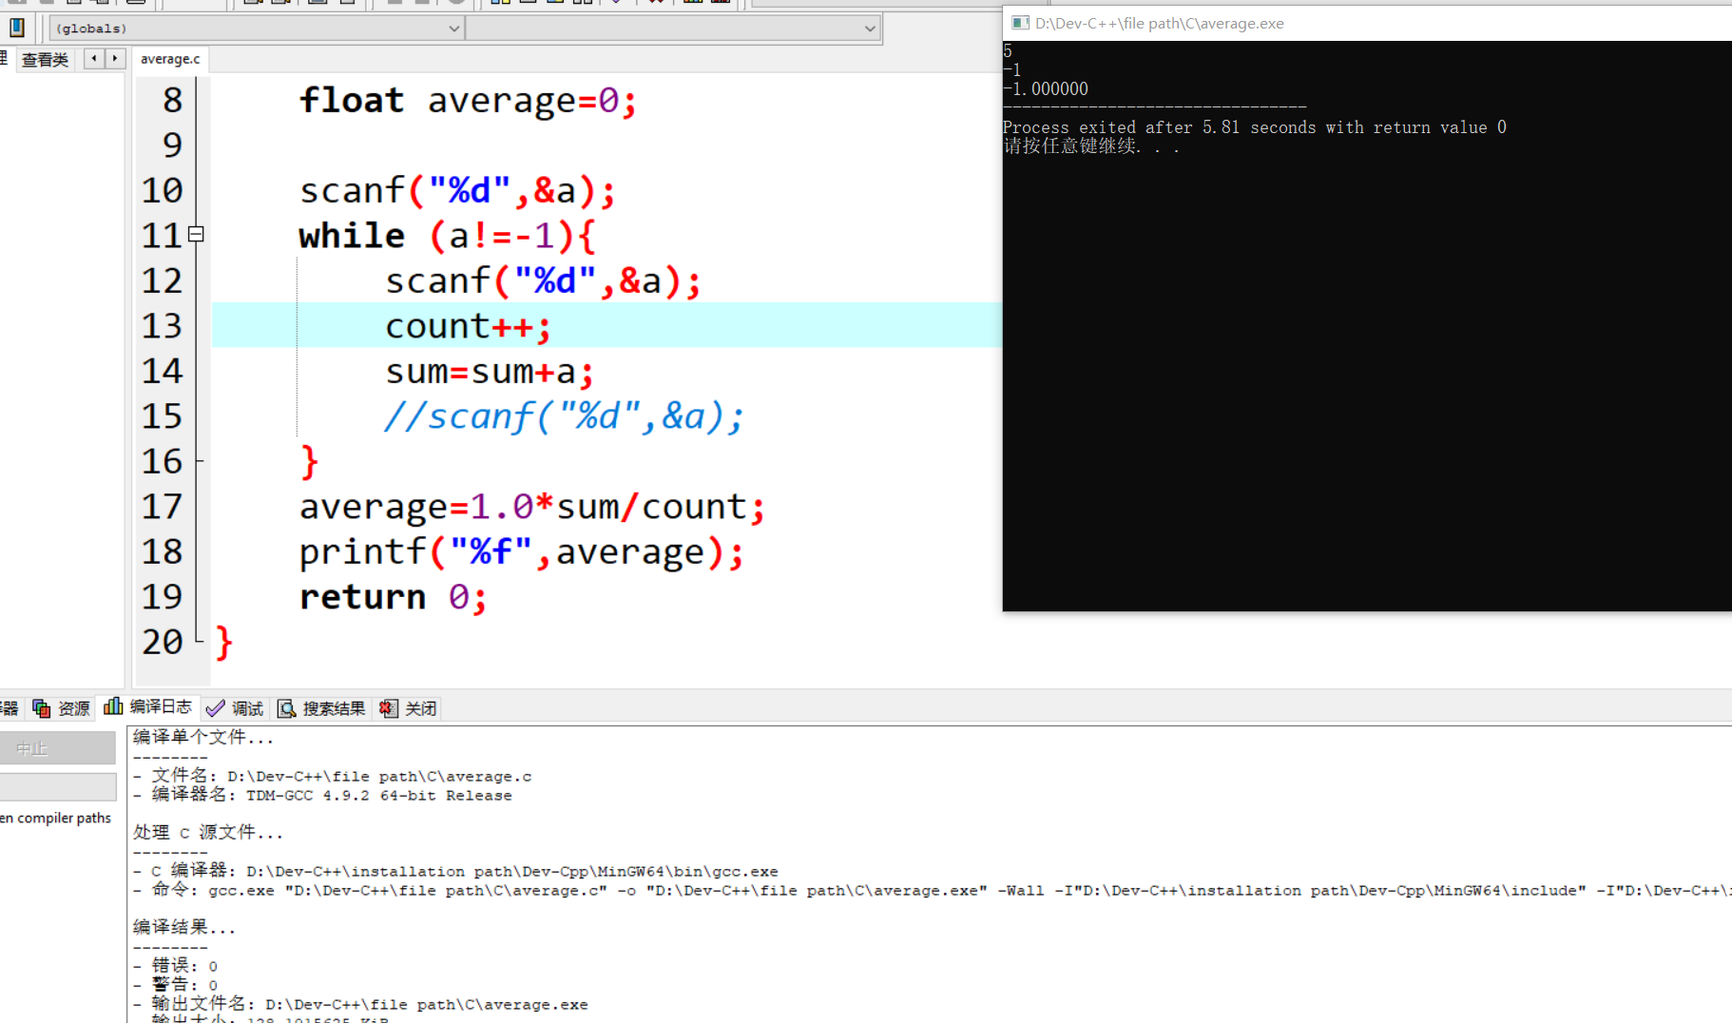Click the 关闭 close panel red-X icon

click(388, 708)
